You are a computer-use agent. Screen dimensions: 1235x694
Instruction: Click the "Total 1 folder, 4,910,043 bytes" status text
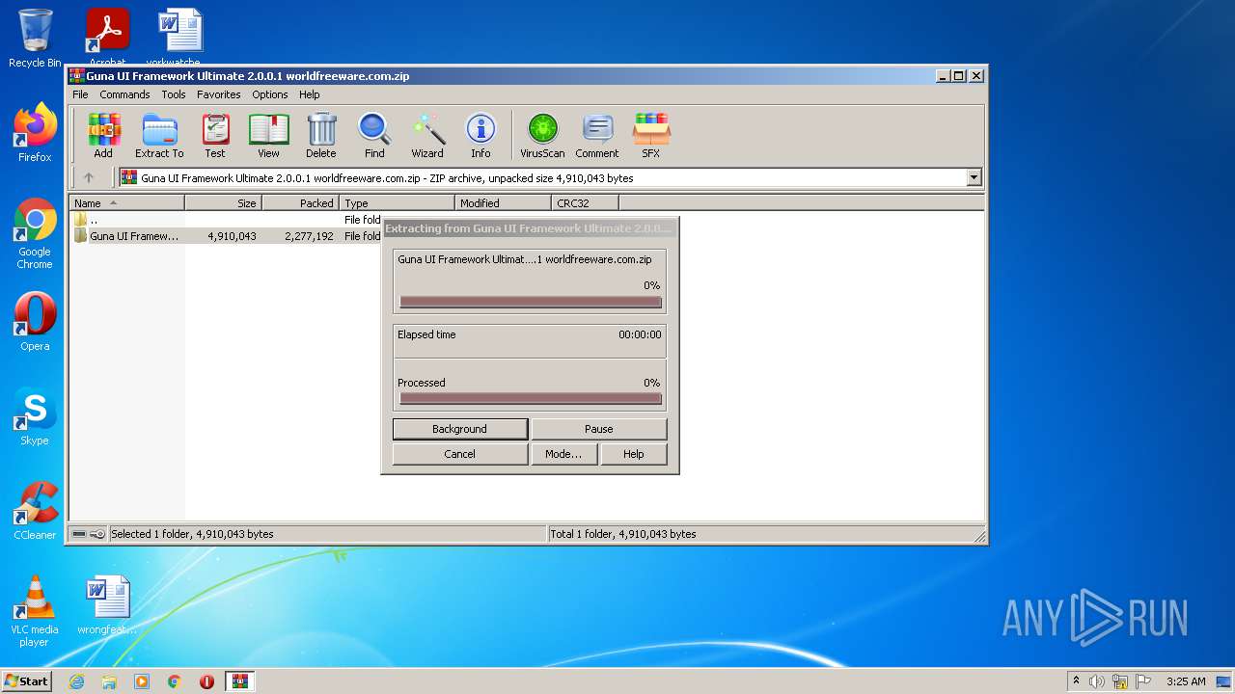622,534
